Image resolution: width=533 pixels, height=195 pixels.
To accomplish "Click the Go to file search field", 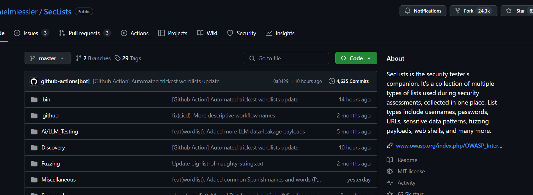I will (286, 58).
